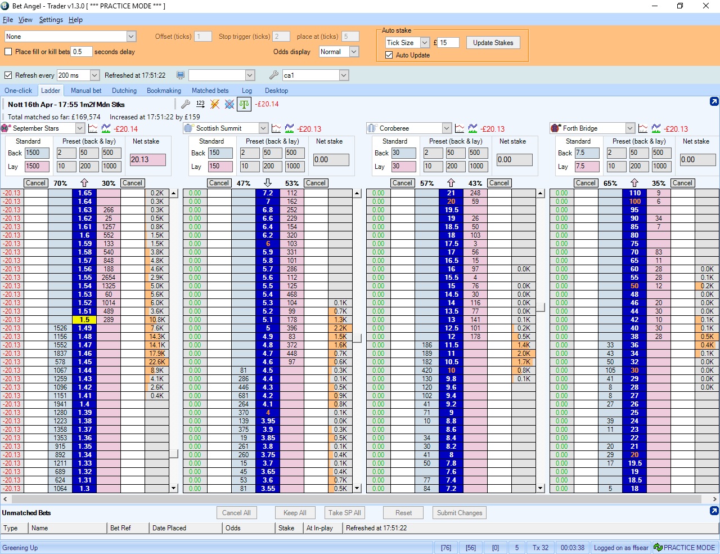Click the Back stake field 1500 for September Stars
Screen dimensions: 720x554
[37, 153]
